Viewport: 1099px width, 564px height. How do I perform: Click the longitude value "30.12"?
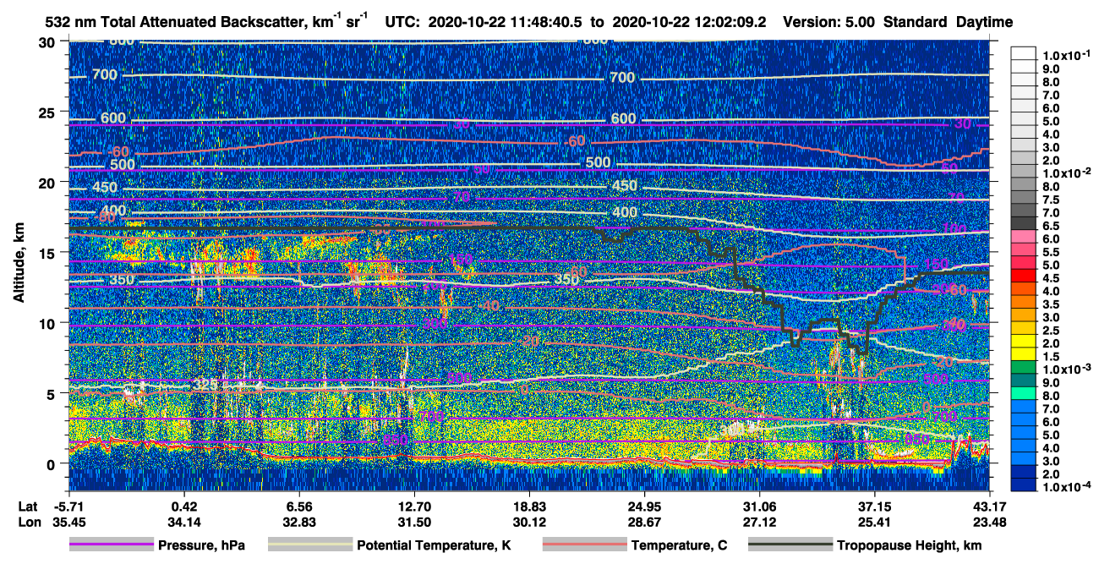point(529,522)
